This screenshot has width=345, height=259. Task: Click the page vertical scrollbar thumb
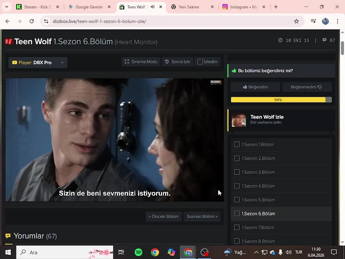coord(342,48)
